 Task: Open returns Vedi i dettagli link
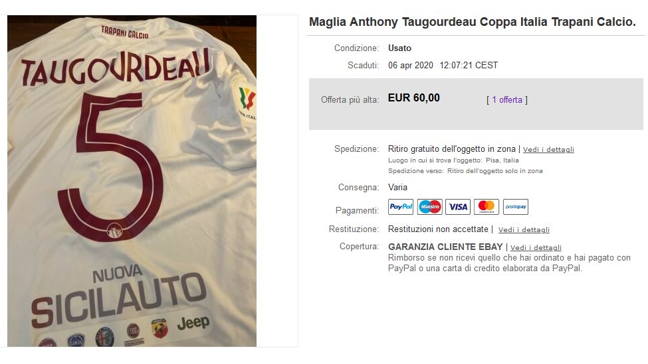point(524,229)
